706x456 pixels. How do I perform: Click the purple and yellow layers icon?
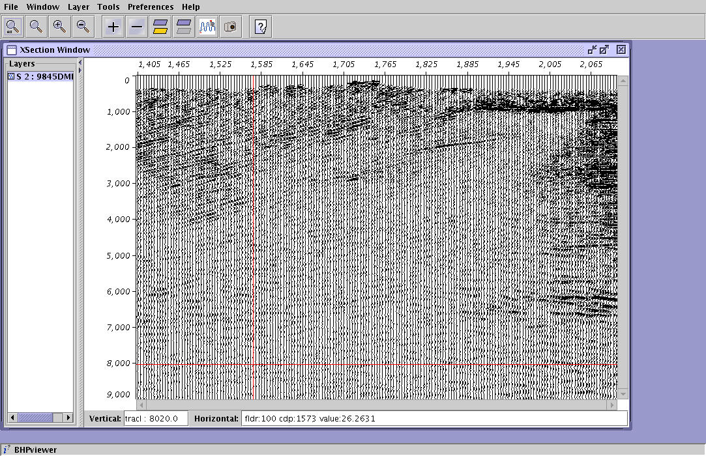(x=160, y=27)
